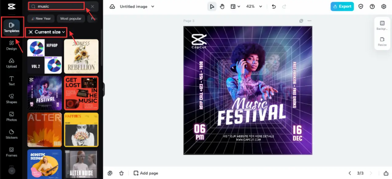392x179 pixels.
Task: Choose the Hiphop Vol 2 template
Action: click(x=45, y=56)
